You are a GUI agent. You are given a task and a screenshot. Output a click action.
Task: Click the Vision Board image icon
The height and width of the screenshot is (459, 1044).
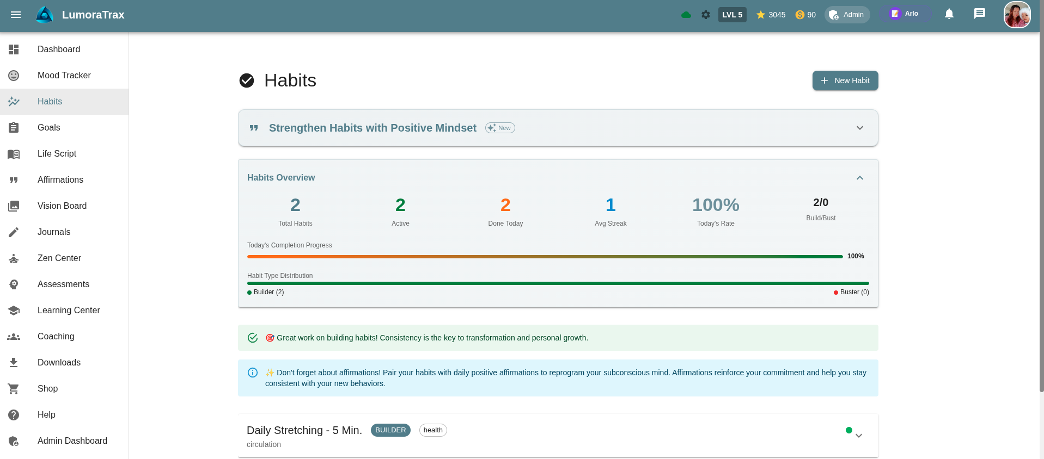point(14,206)
